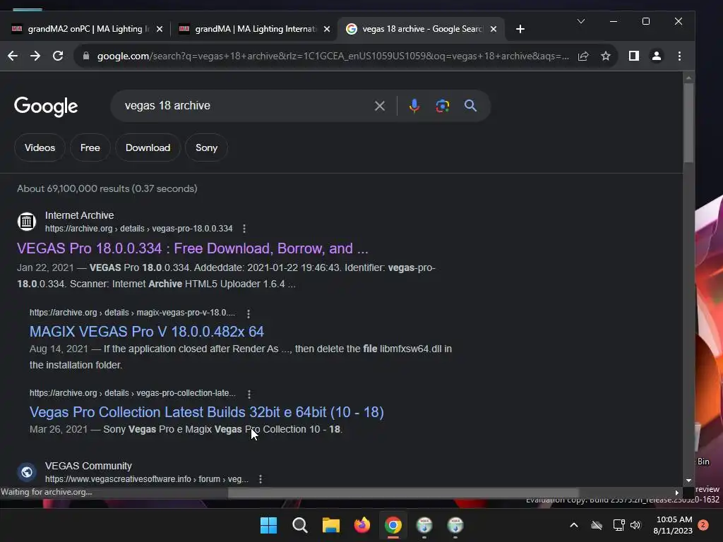Click in the Google search input field

pyautogui.click(x=244, y=106)
